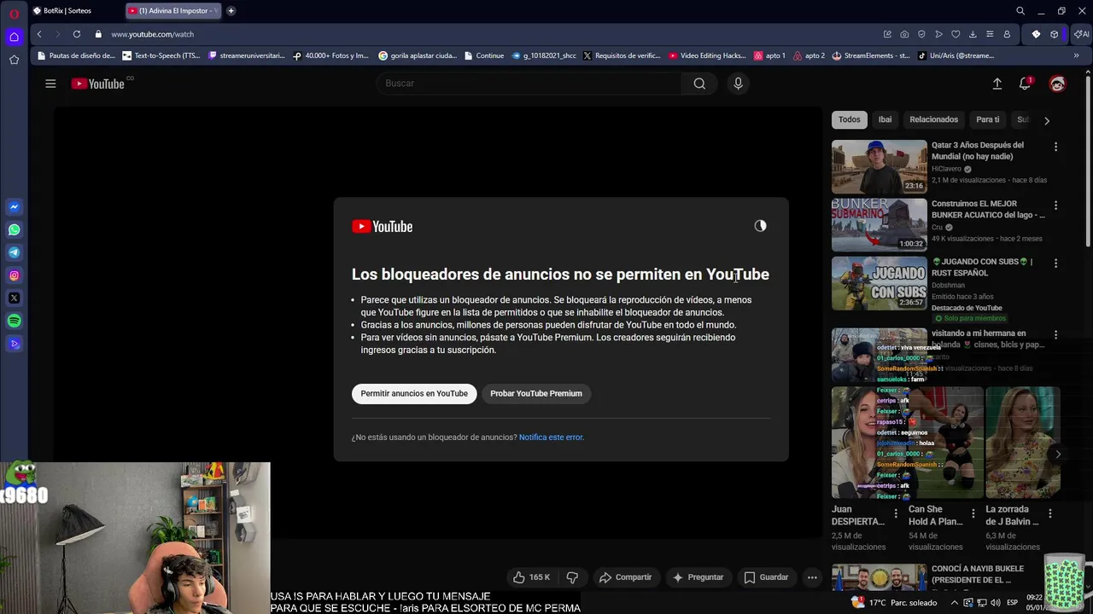1093x614 pixels.
Task: Show hidden system tray icons
Action: 954,603
